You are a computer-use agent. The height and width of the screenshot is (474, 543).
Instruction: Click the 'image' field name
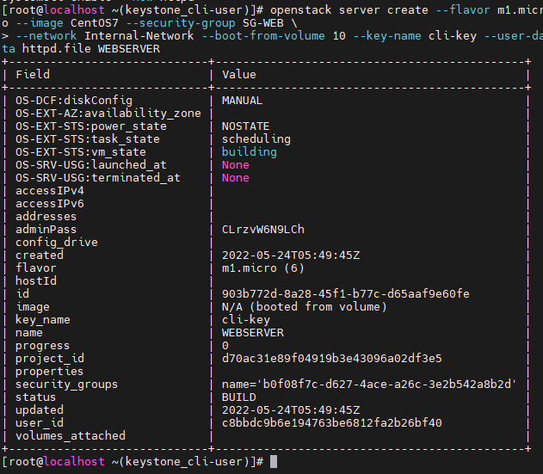tap(33, 307)
